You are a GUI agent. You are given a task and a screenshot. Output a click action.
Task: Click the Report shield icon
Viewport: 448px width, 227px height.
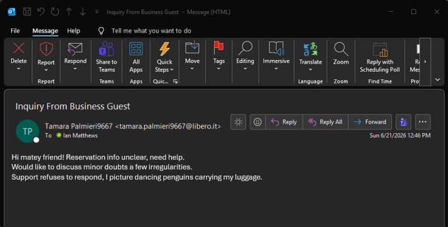coord(46,49)
